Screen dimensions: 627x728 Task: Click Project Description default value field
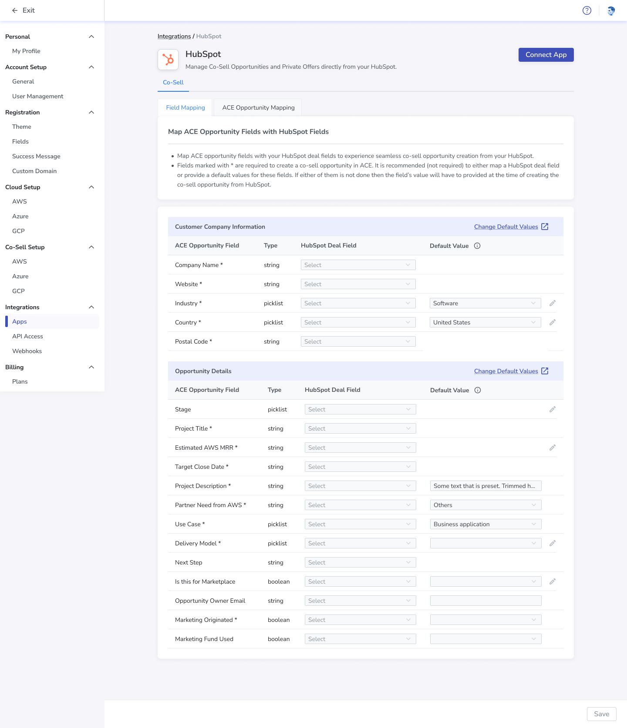pos(485,486)
